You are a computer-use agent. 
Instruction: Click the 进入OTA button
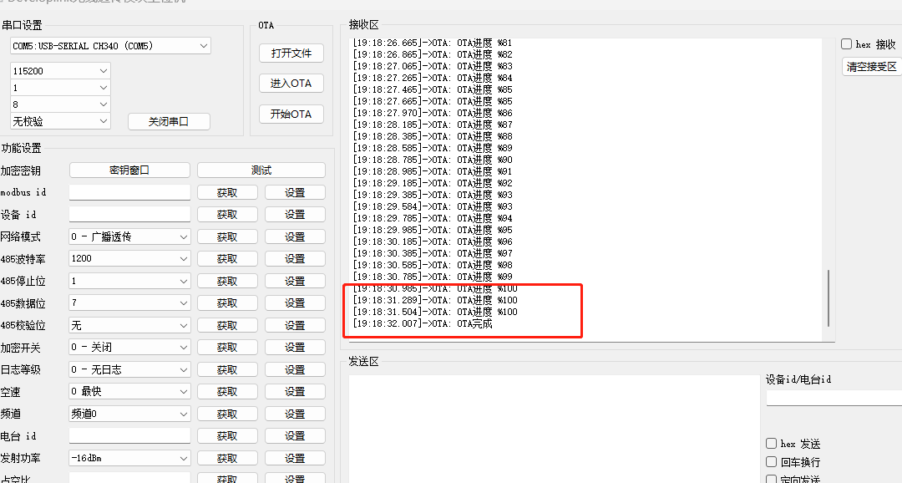(291, 84)
